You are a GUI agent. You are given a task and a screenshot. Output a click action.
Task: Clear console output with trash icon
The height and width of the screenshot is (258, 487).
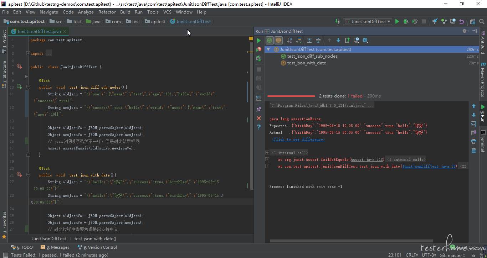tap(474, 151)
